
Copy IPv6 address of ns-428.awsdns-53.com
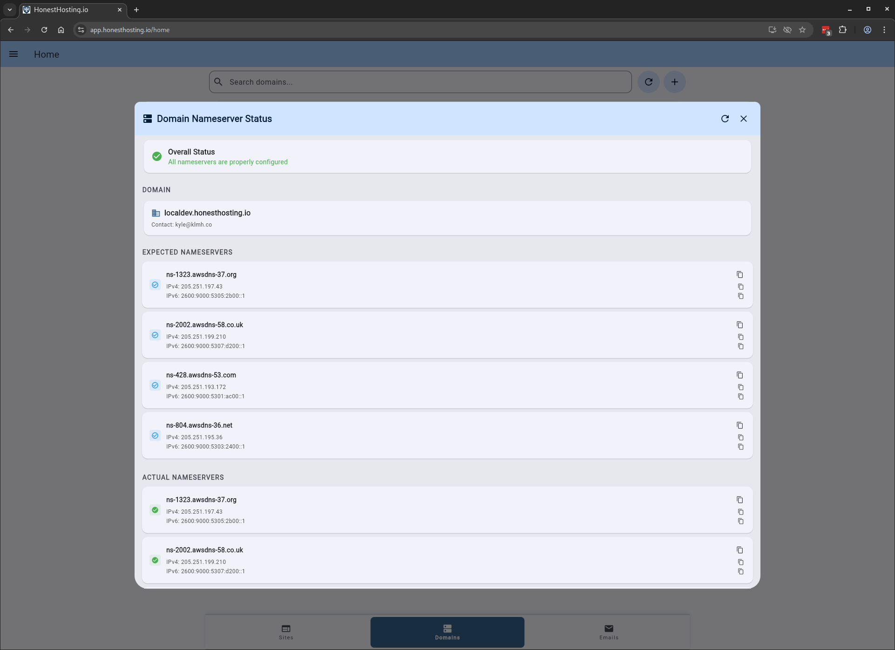click(740, 396)
